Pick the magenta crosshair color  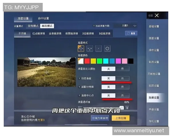(x=118, y=61)
